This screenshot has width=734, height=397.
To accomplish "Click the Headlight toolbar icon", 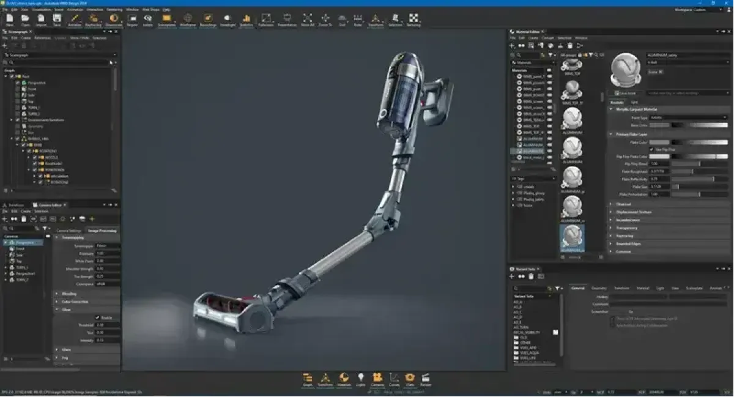I will [228, 20].
